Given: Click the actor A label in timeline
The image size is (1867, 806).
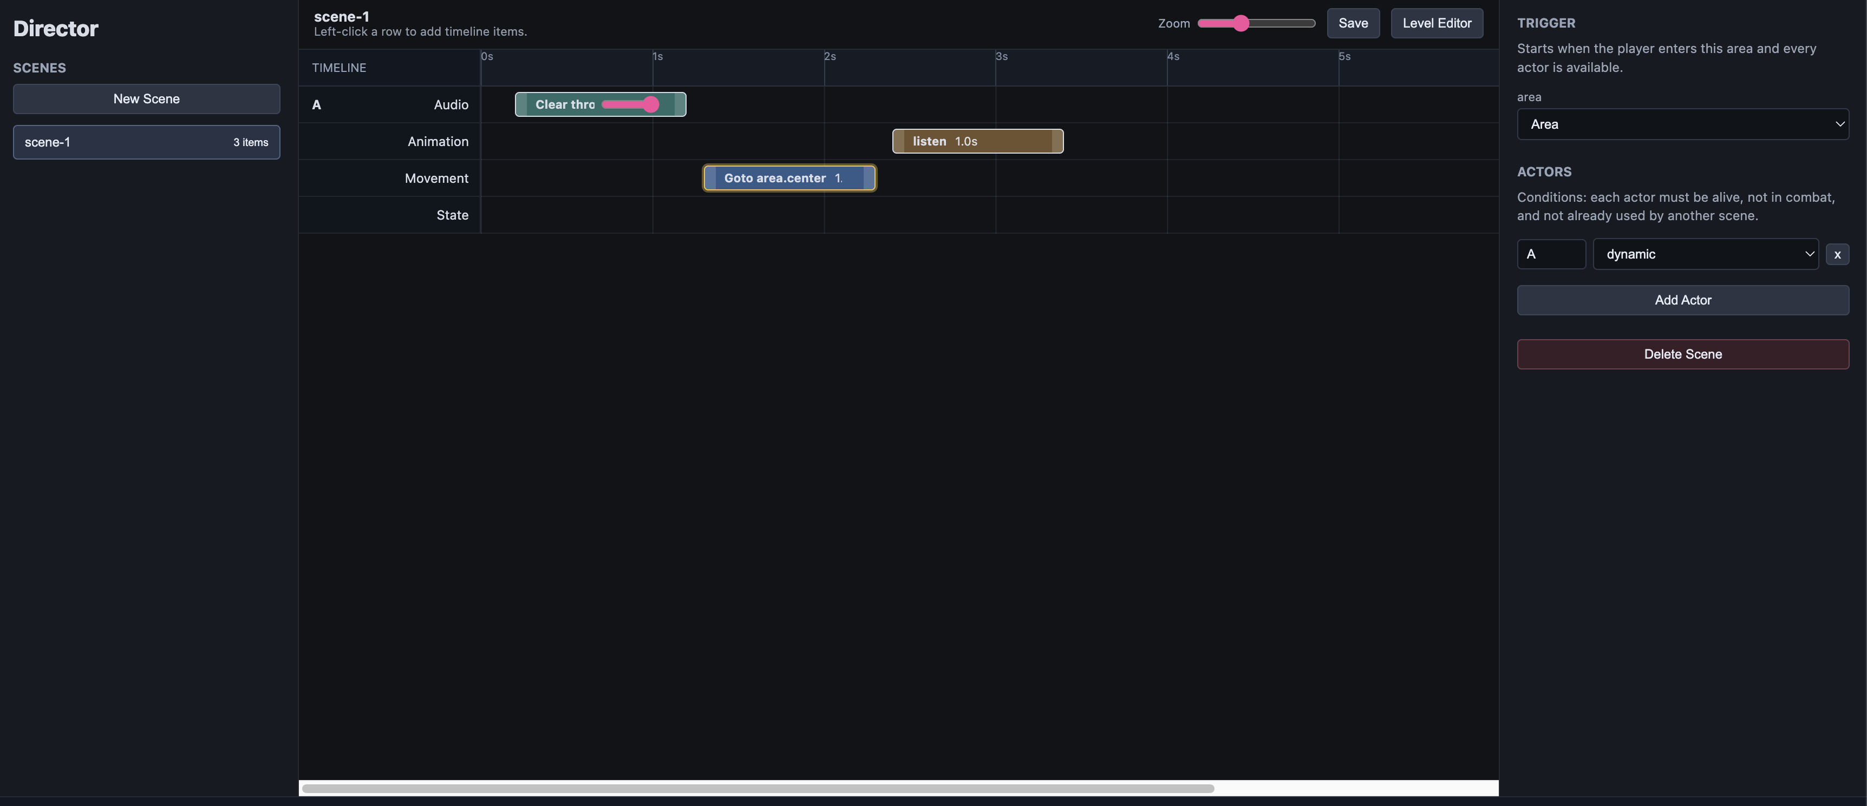Looking at the screenshot, I should pos(317,105).
